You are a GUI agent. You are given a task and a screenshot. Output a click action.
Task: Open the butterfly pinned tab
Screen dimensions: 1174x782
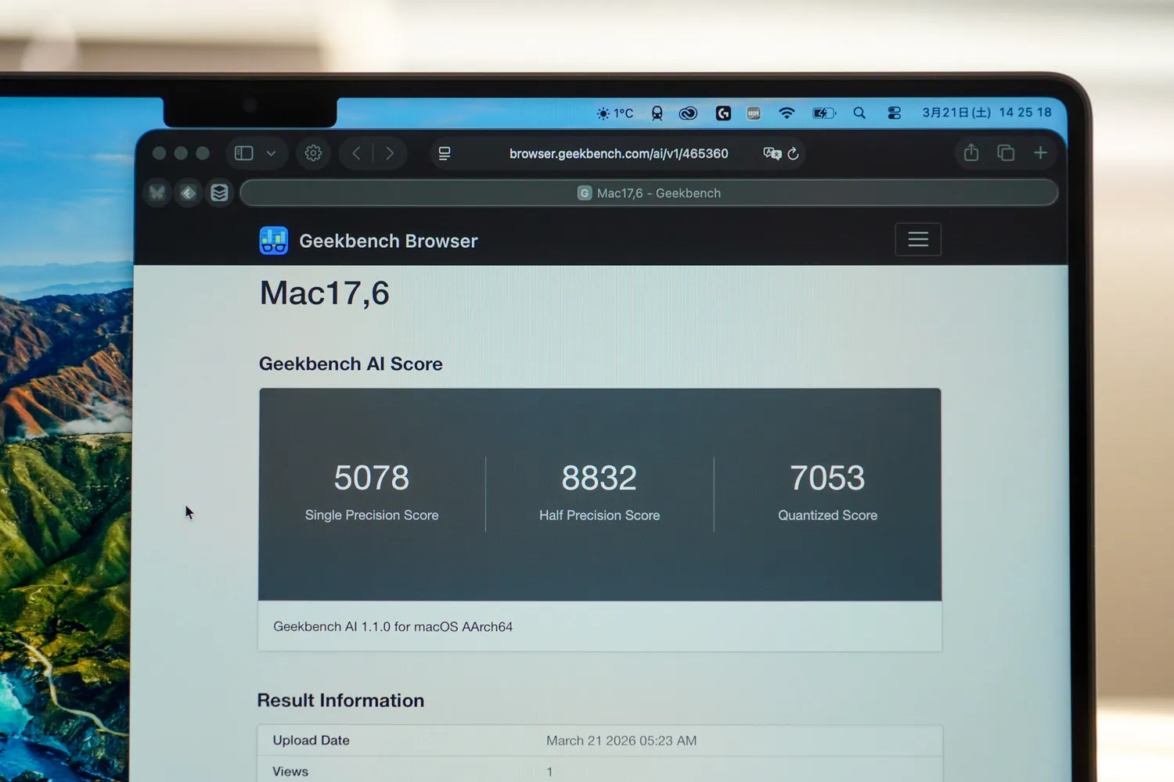pyautogui.click(x=157, y=192)
